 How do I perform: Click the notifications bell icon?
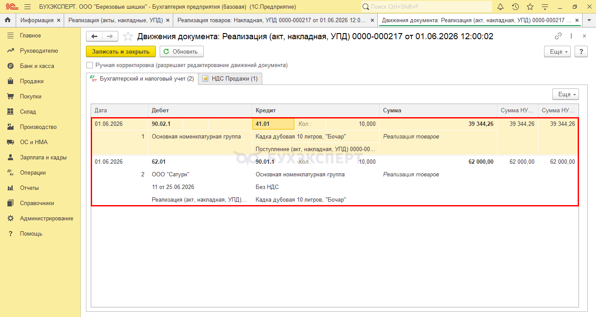(x=500, y=7)
